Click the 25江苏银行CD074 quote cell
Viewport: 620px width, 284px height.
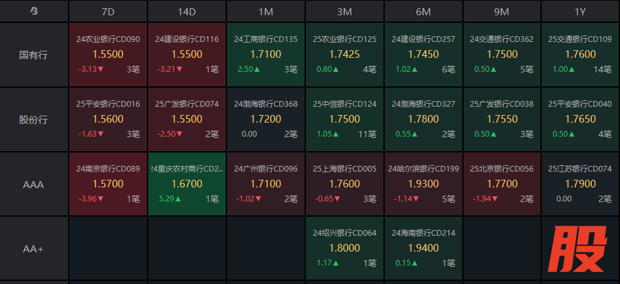581,184
